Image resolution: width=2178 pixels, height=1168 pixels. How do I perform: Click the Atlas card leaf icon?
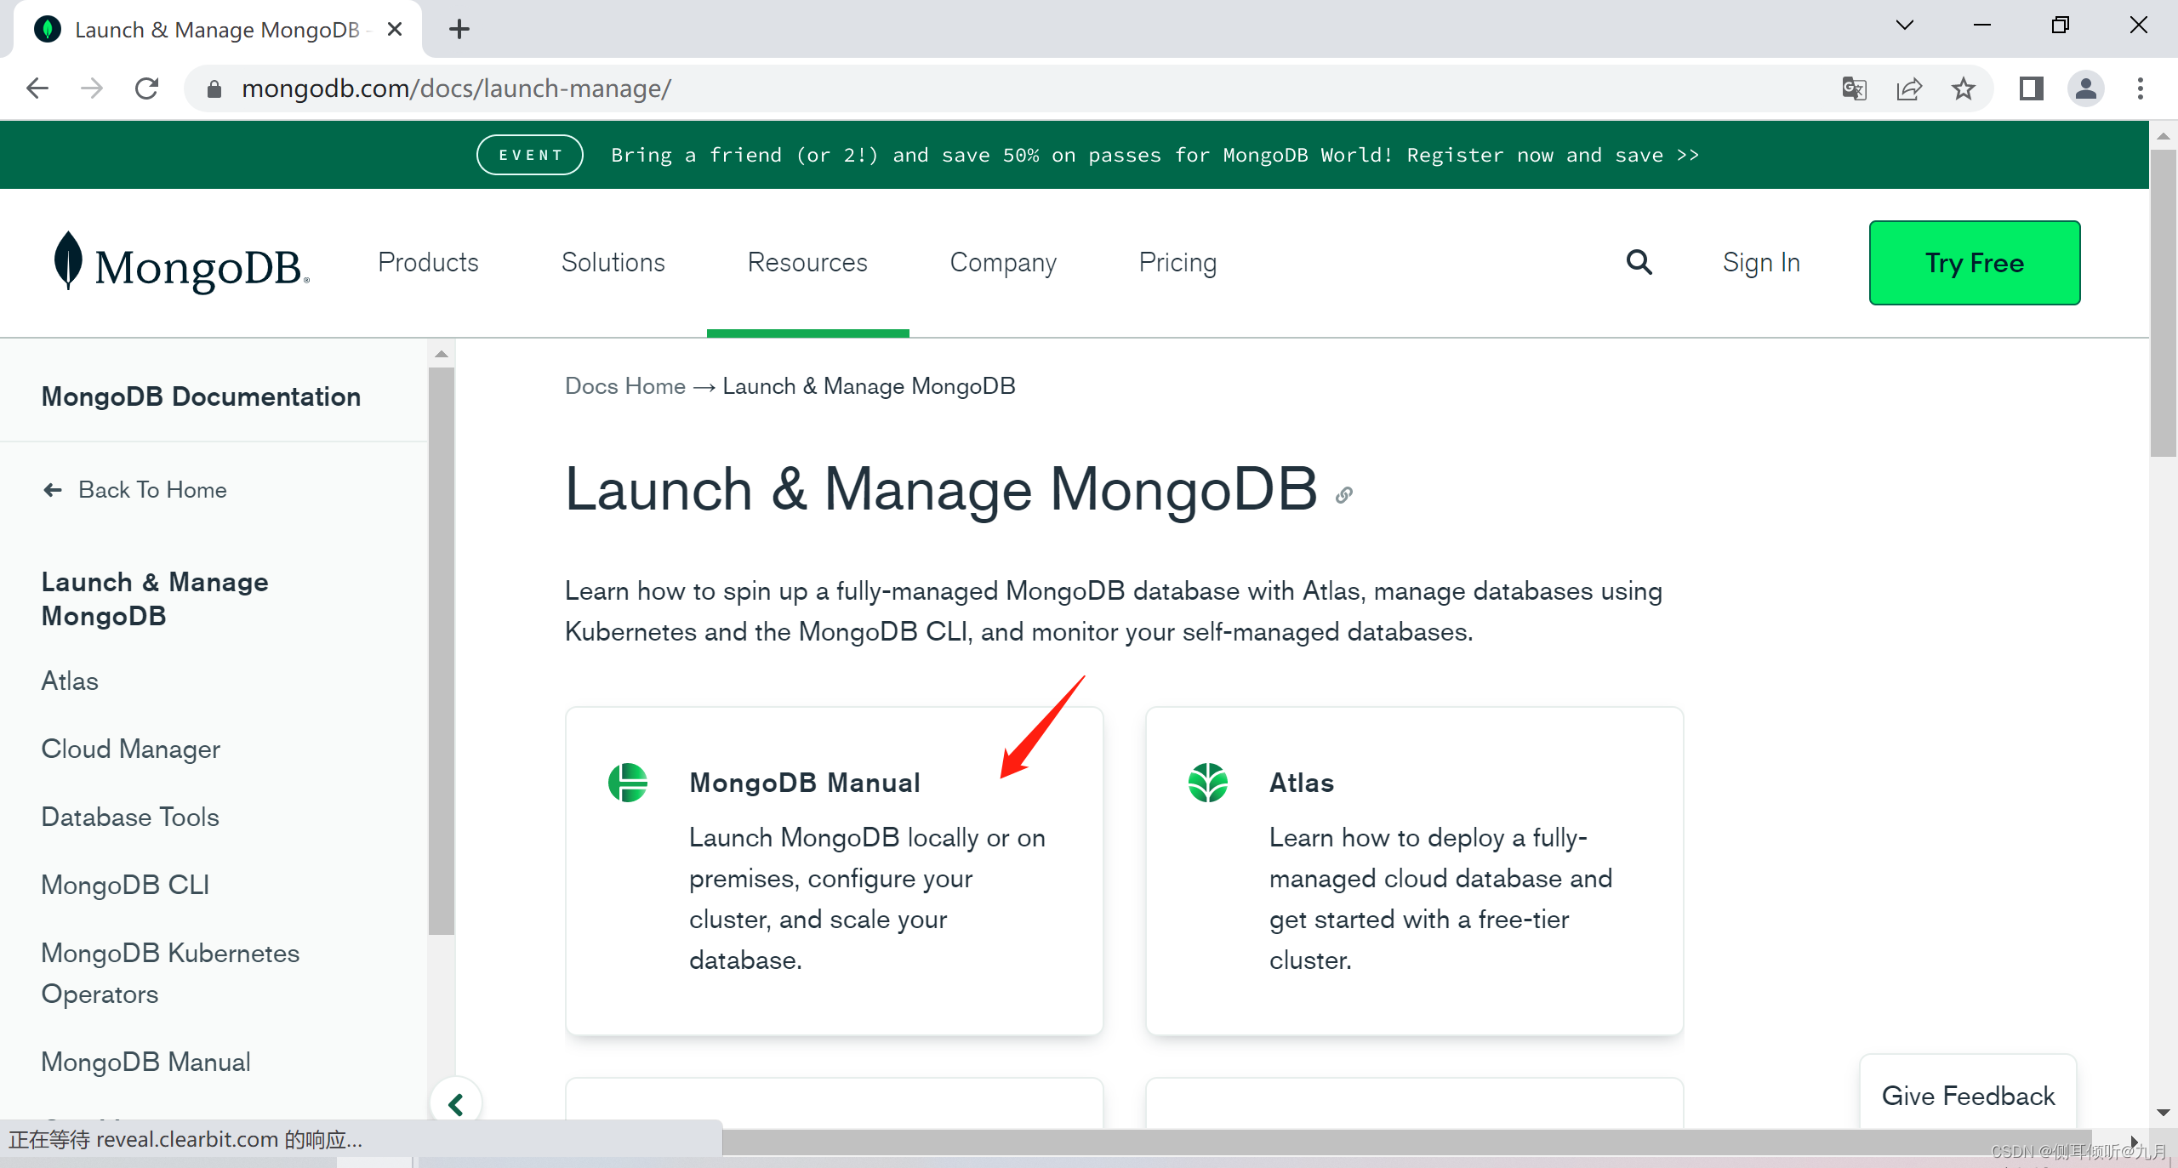click(1208, 783)
